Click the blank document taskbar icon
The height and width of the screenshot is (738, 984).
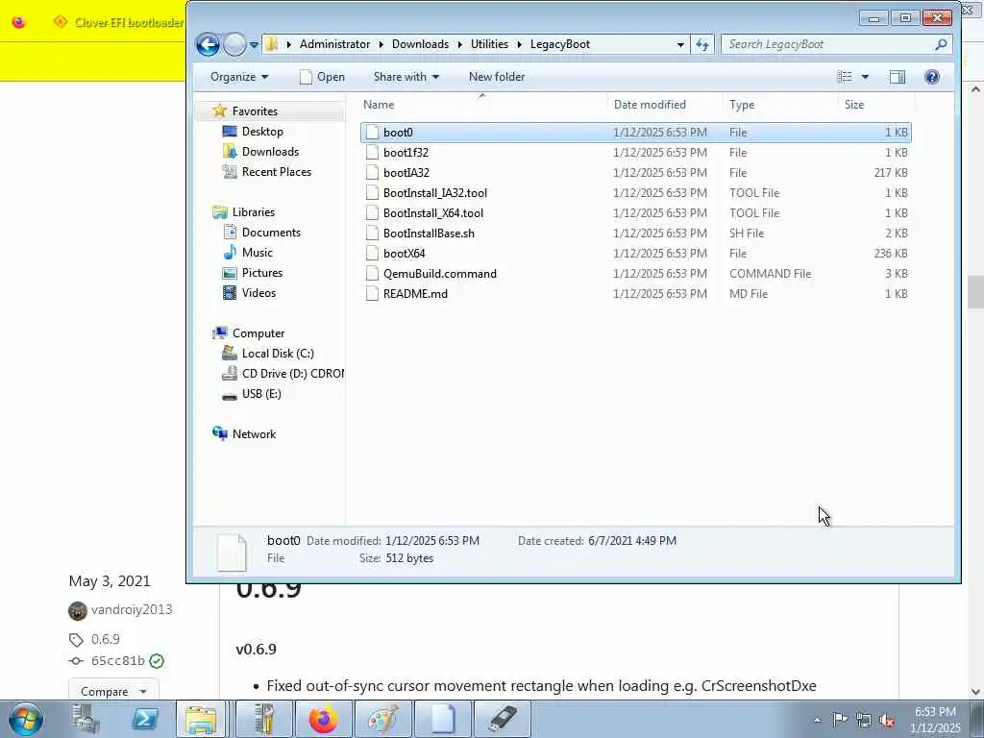click(x=442, y=719)
